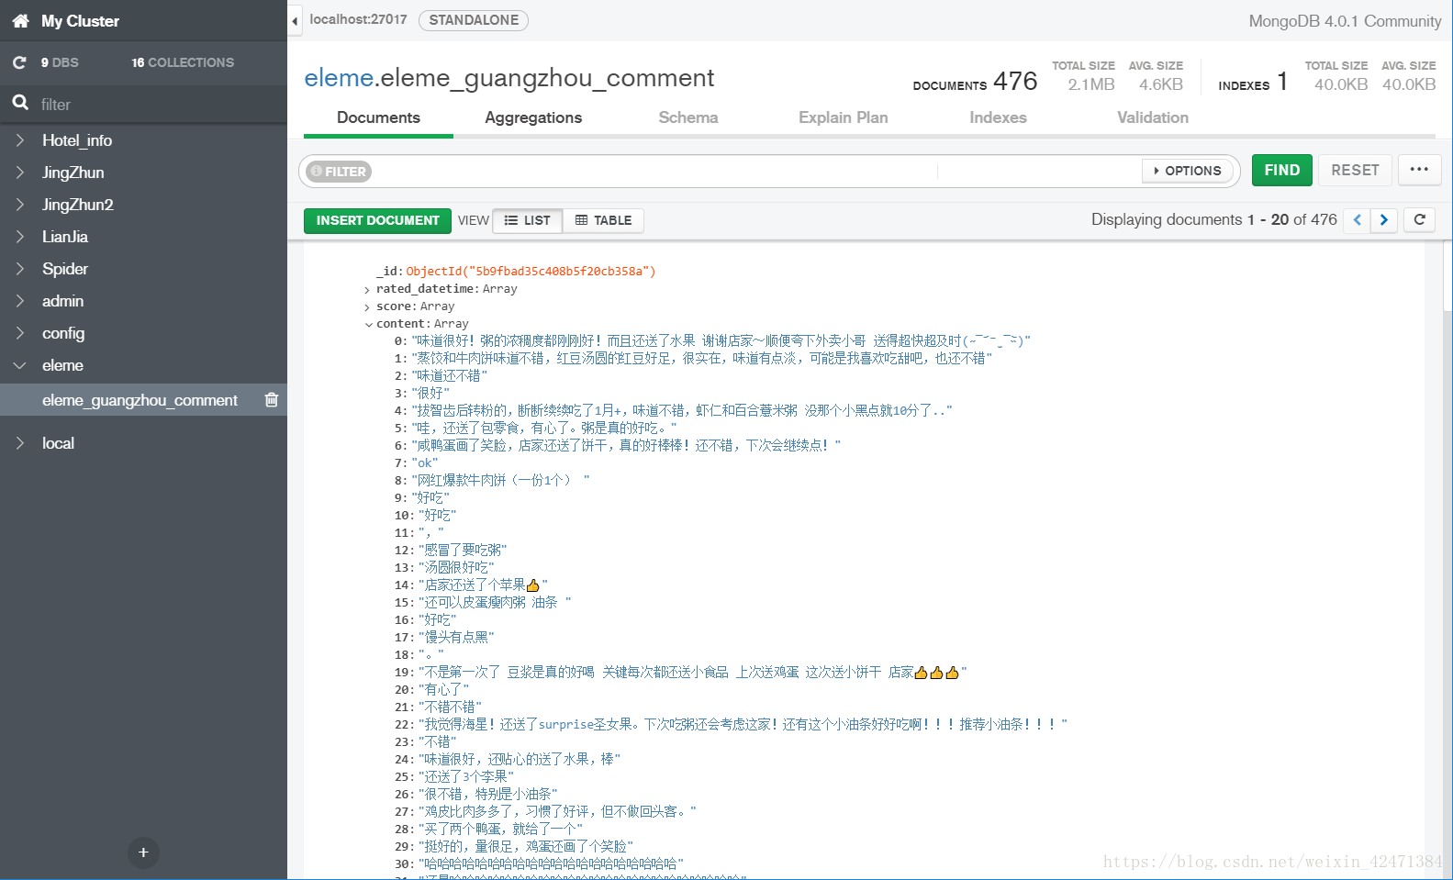Click the FIND button

(x=1282, y=170)
